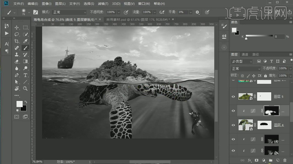Hide 图层 5 using its eye icon

(233, 97)
